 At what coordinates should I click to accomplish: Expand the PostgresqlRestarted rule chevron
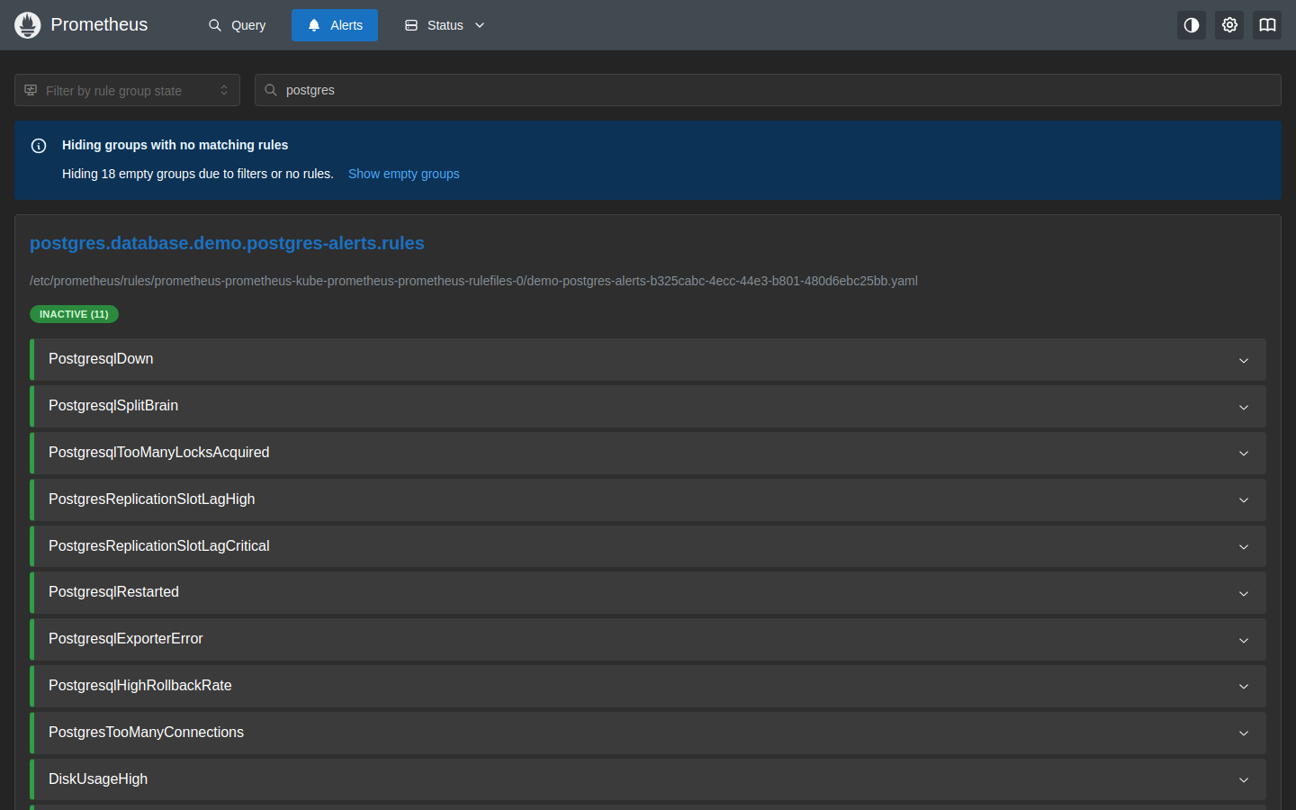pos(1244,593)
